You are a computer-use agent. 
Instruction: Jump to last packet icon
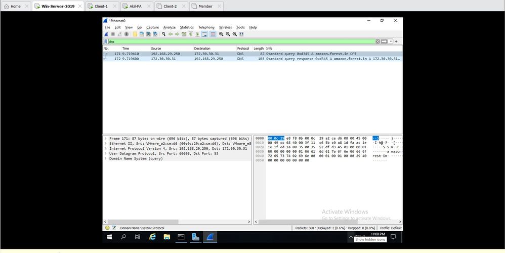197,34
